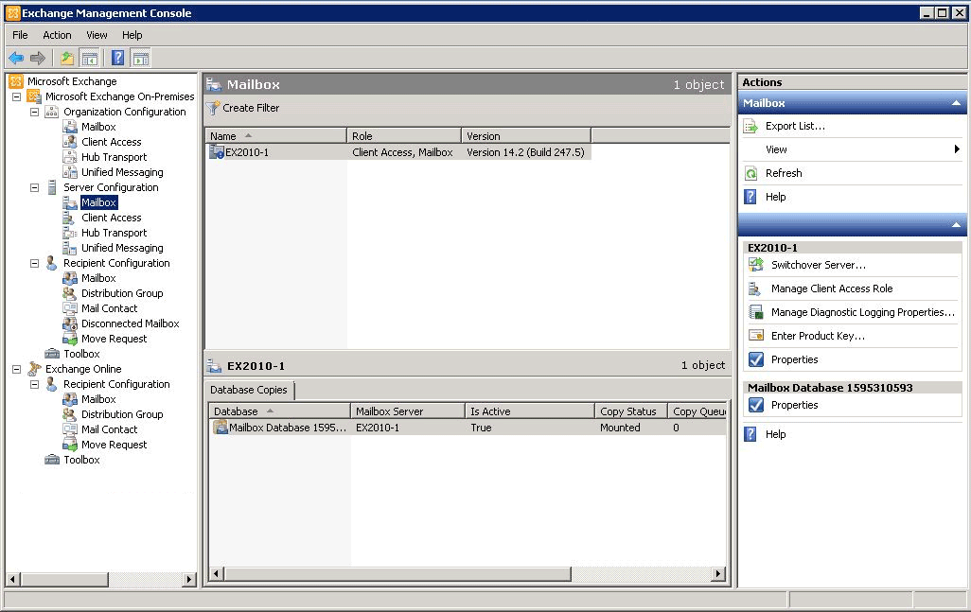Click the Help icon in the toolbar

[x=116, y=57]
